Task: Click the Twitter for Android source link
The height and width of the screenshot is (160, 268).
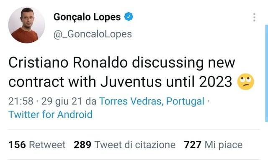Action: (x=50, y=114)
